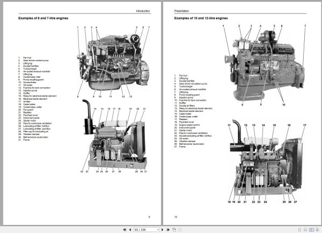This screenshot has height=233, width=322.
Task: Select the continuous facing layout icon
Action: pos(318,230)
